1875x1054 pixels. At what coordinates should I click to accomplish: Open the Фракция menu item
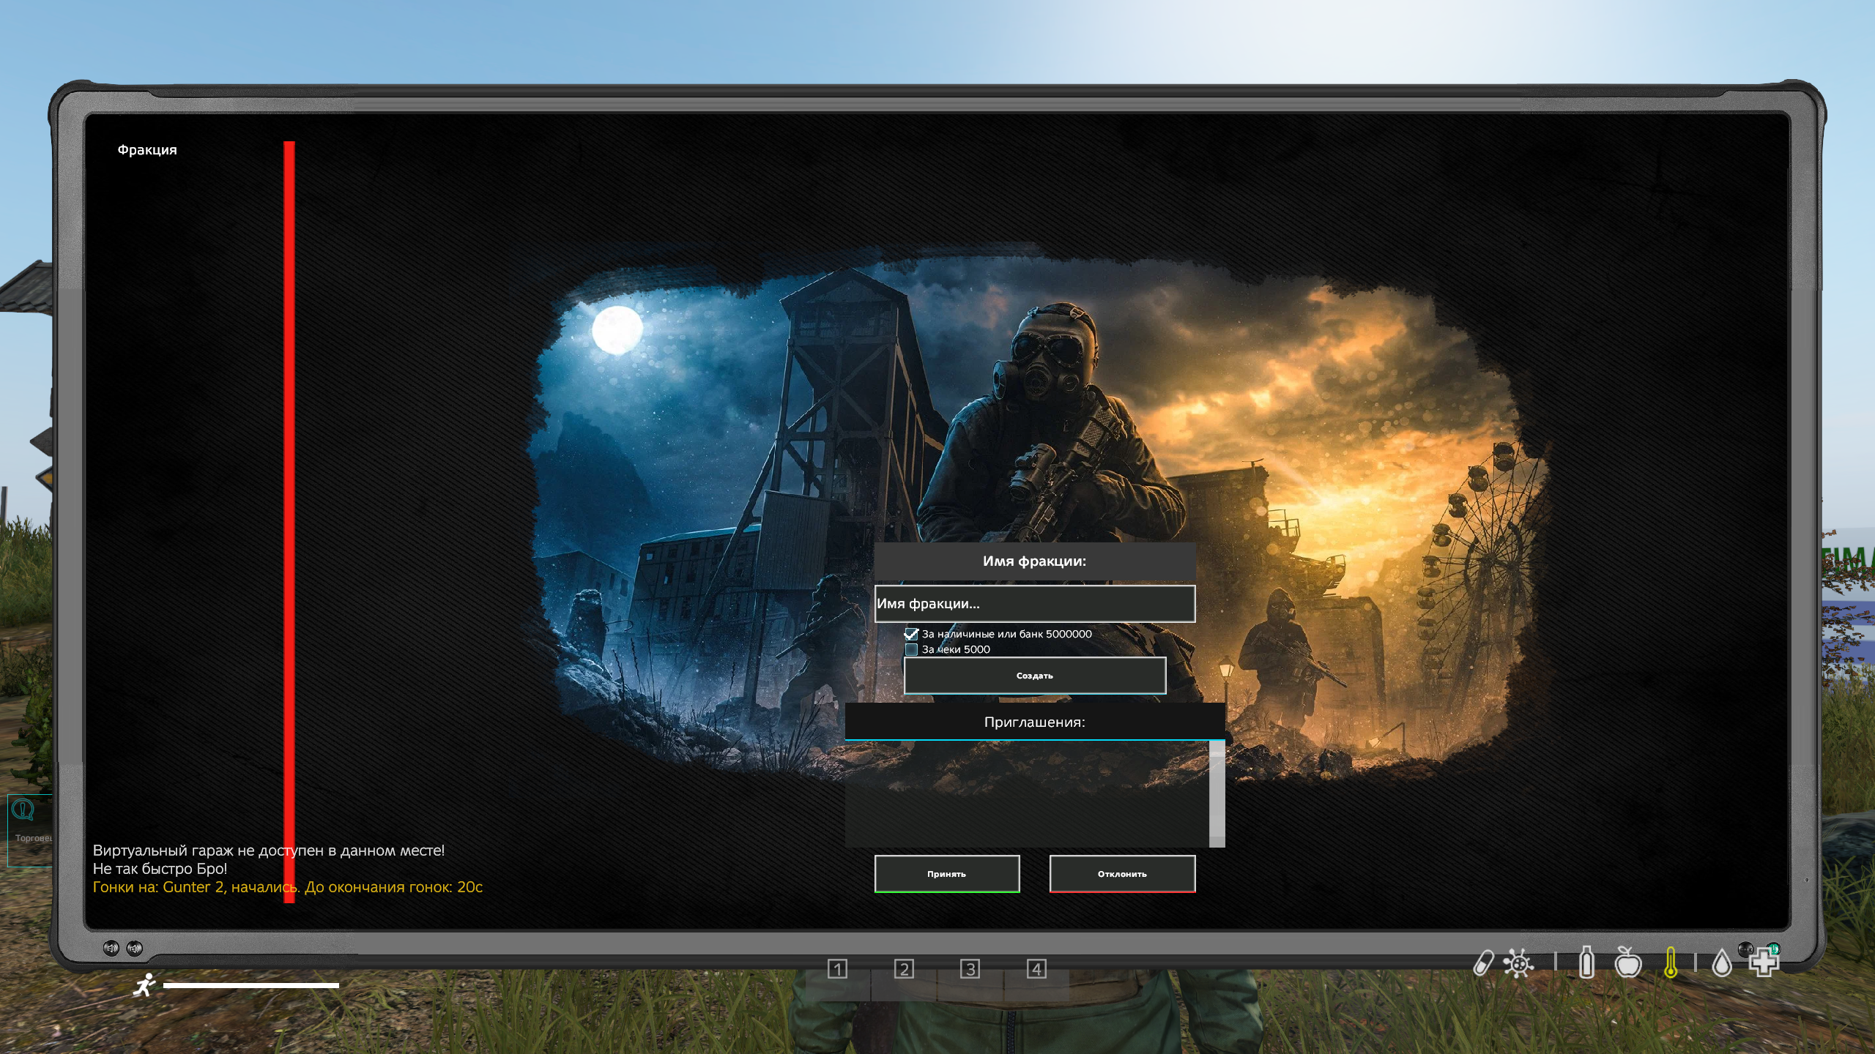tap(147, 150)
